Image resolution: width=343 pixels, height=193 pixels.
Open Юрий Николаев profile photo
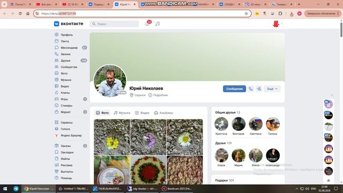[110, 81]
